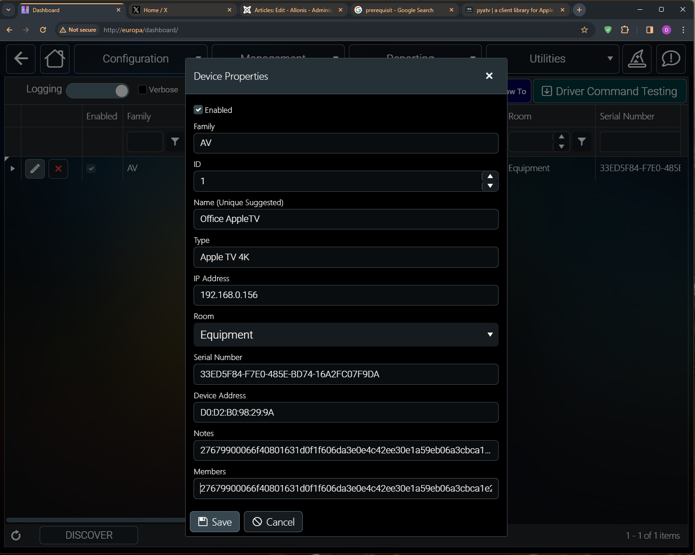The width and height of the screenshot is (695, 555).
Task: Open the browser extensions puzzle icon
Action: tap(625, 30)
